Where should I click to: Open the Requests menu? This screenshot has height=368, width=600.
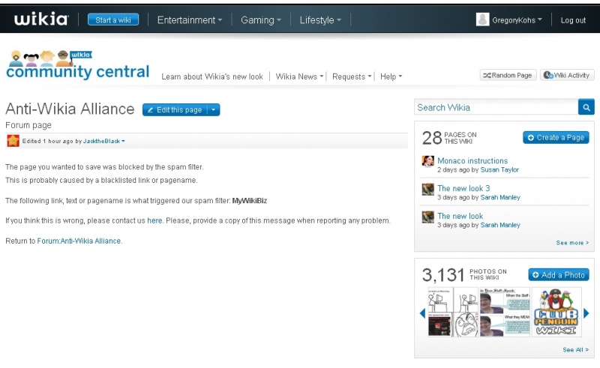(352, 76)
